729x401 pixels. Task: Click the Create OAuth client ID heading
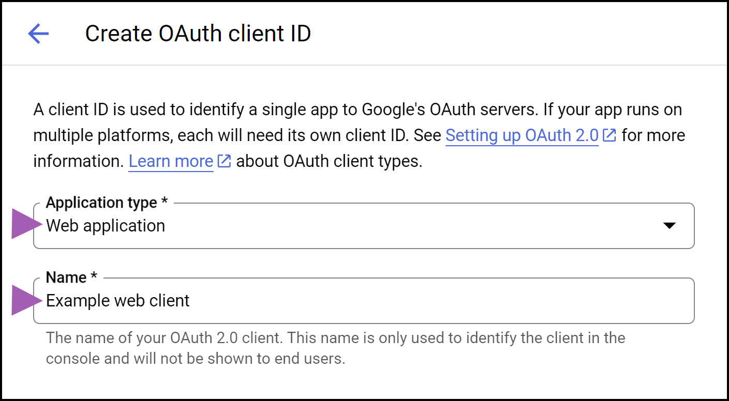(x=199, y=33)
